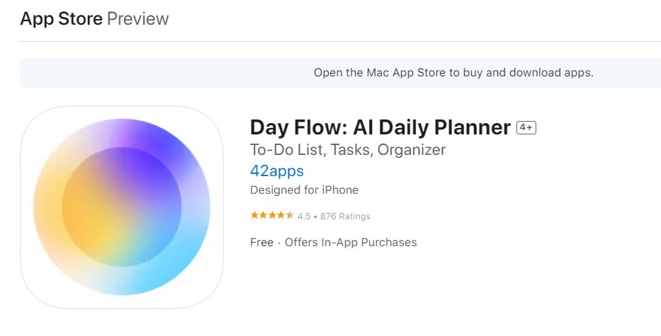Image resolution: width=661 pixels, height=336 pixels.
Task: Click the Open the Mac App Store banner
Action: pos(340,73)
